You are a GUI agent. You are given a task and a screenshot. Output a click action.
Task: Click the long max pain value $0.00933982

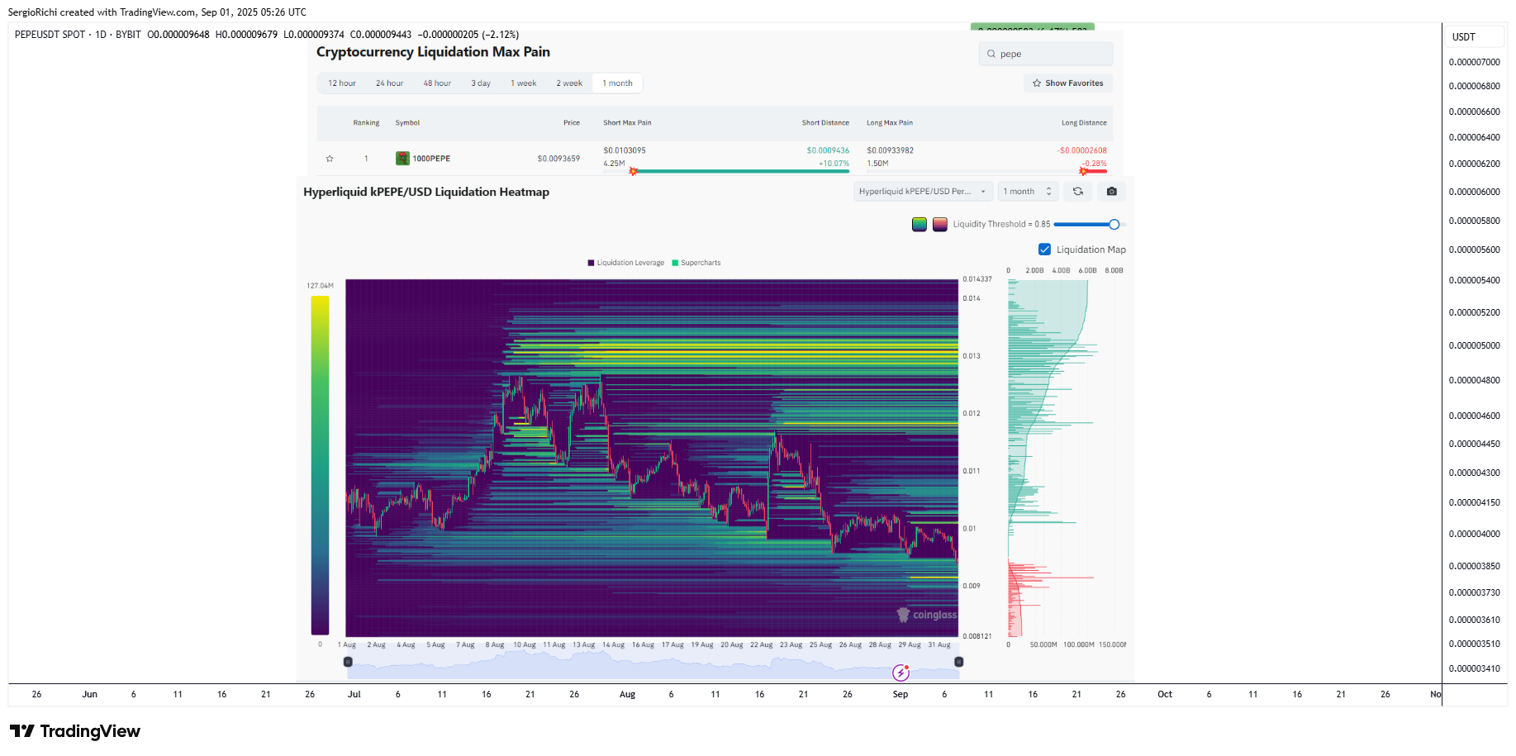click(890, 150)
